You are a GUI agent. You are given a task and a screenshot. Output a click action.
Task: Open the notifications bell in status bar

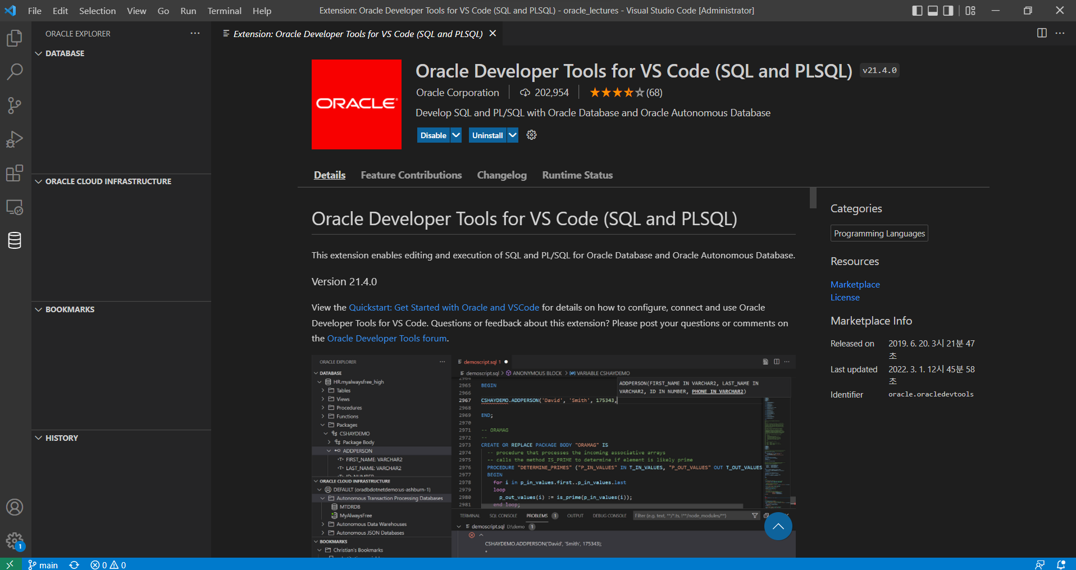click(1061, 565)
